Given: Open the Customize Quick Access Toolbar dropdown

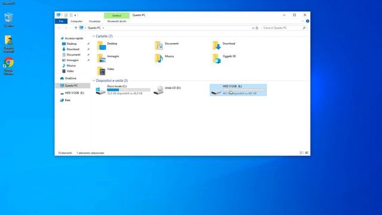Looking at the screenshot, I should (x=75, y=16).
